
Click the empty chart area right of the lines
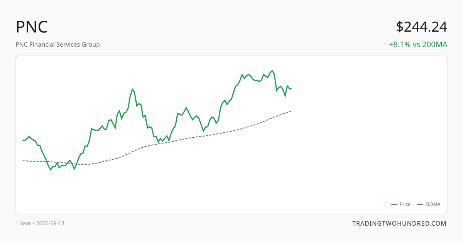367,135
